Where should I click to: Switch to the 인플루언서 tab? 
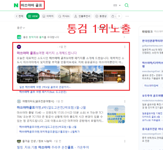[82, 16]
